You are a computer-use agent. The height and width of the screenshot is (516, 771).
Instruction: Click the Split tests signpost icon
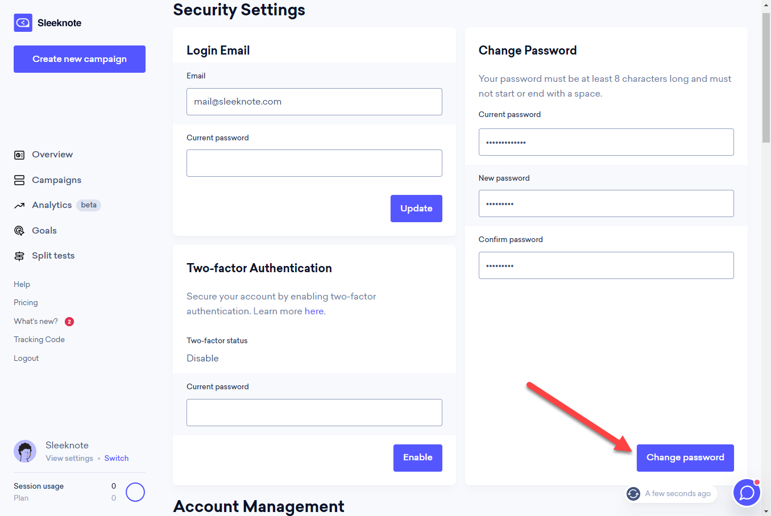pyautogui.click(x=19, y=256)
